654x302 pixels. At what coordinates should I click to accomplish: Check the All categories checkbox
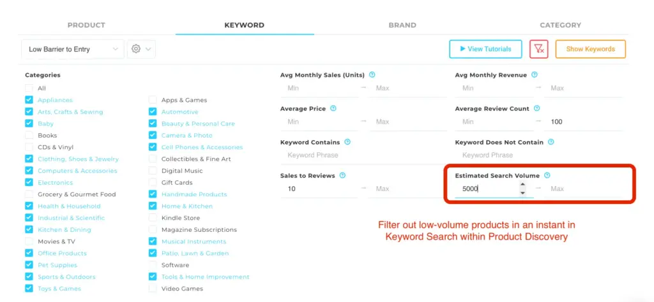pos(29,88)
